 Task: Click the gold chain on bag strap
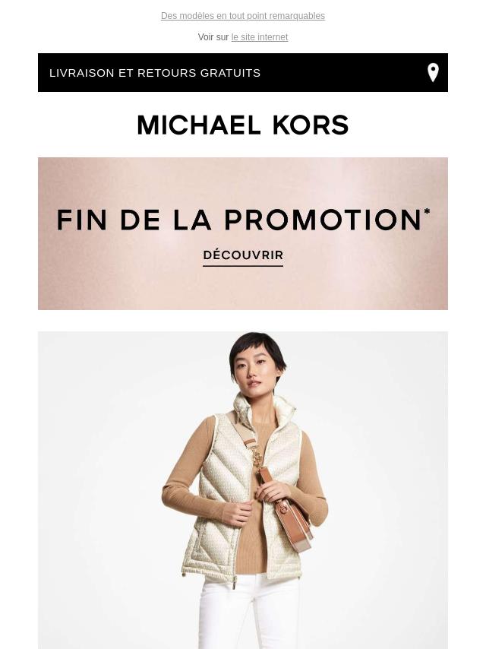pyautogui.click(x=257, y=458)
